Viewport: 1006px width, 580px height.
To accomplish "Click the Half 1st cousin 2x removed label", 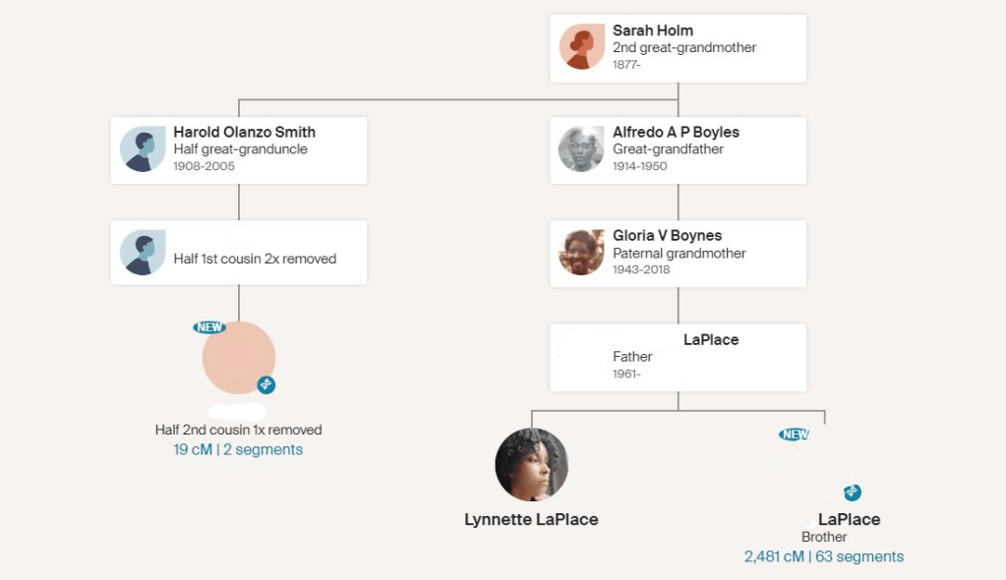I will point(255,260).
